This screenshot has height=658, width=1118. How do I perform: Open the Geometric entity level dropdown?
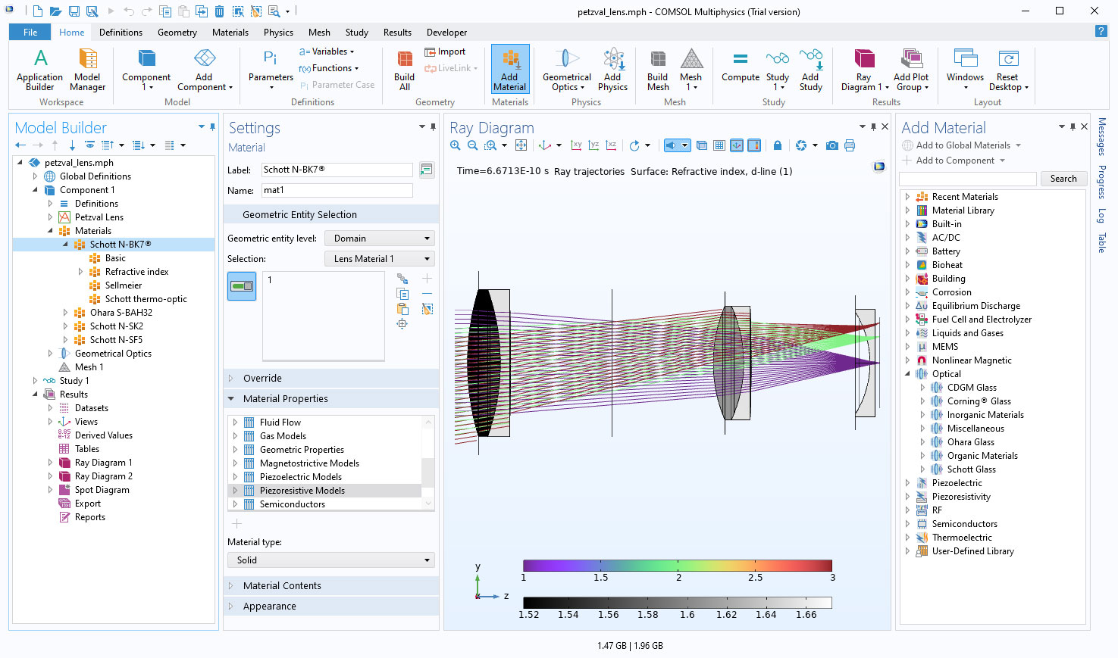pyautogui.click(x=380, y=239)
